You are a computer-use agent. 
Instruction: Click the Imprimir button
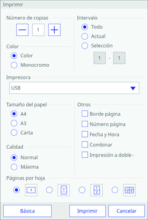88,211
